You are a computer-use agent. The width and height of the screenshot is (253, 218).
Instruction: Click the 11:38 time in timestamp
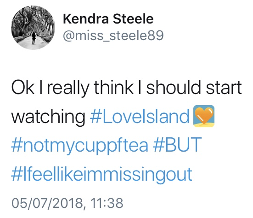(x=107, y=203)
